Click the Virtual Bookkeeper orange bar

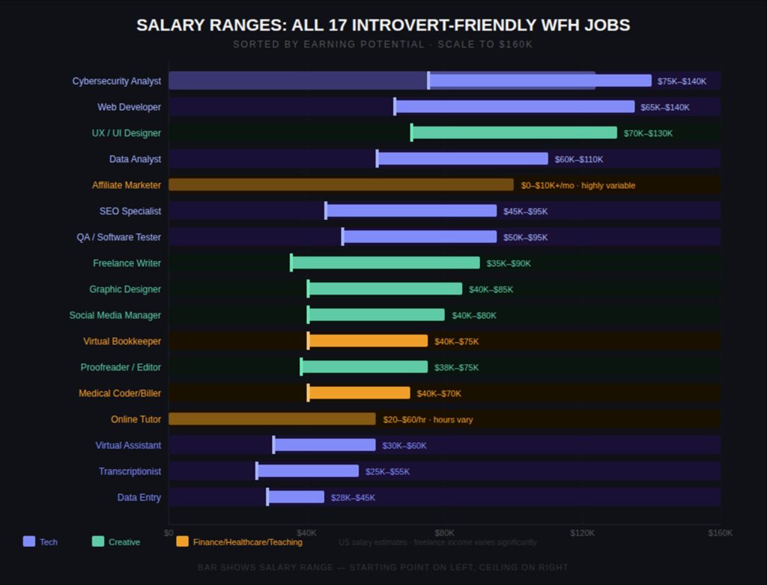point(367,341)
